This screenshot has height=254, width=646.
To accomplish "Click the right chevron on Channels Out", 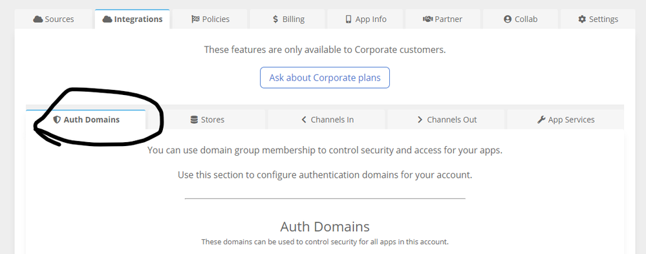I will pyautogui.click(x=420, y=120).
